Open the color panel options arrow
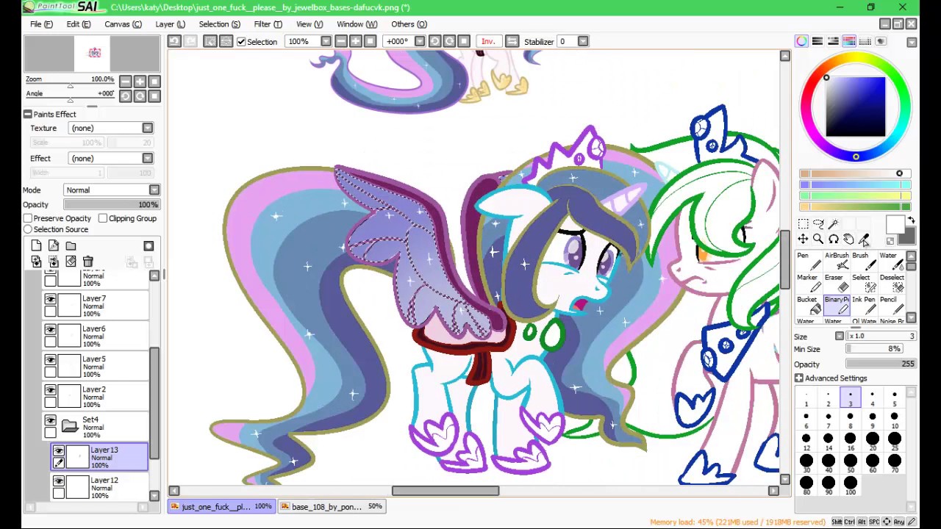The width and height of the screenshot is (941, 529). coord(912,42)
